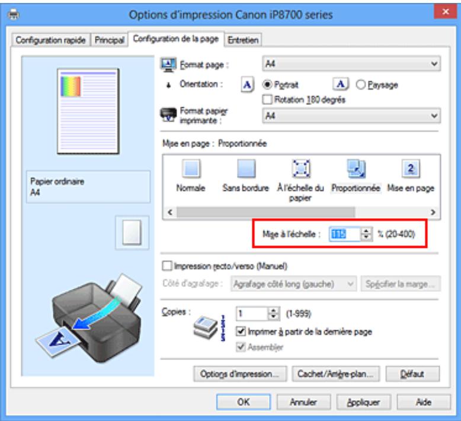This screenshot has width=461, height=421.
Task: Click the printer icon in title bar
Action: [x=14, y=14]
